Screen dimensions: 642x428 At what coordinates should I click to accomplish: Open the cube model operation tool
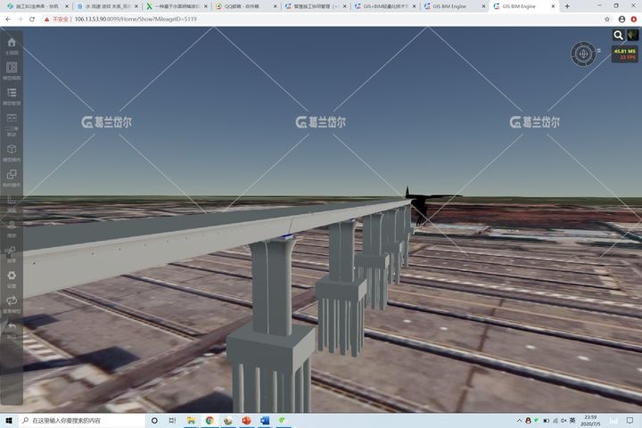pos(12,149)
